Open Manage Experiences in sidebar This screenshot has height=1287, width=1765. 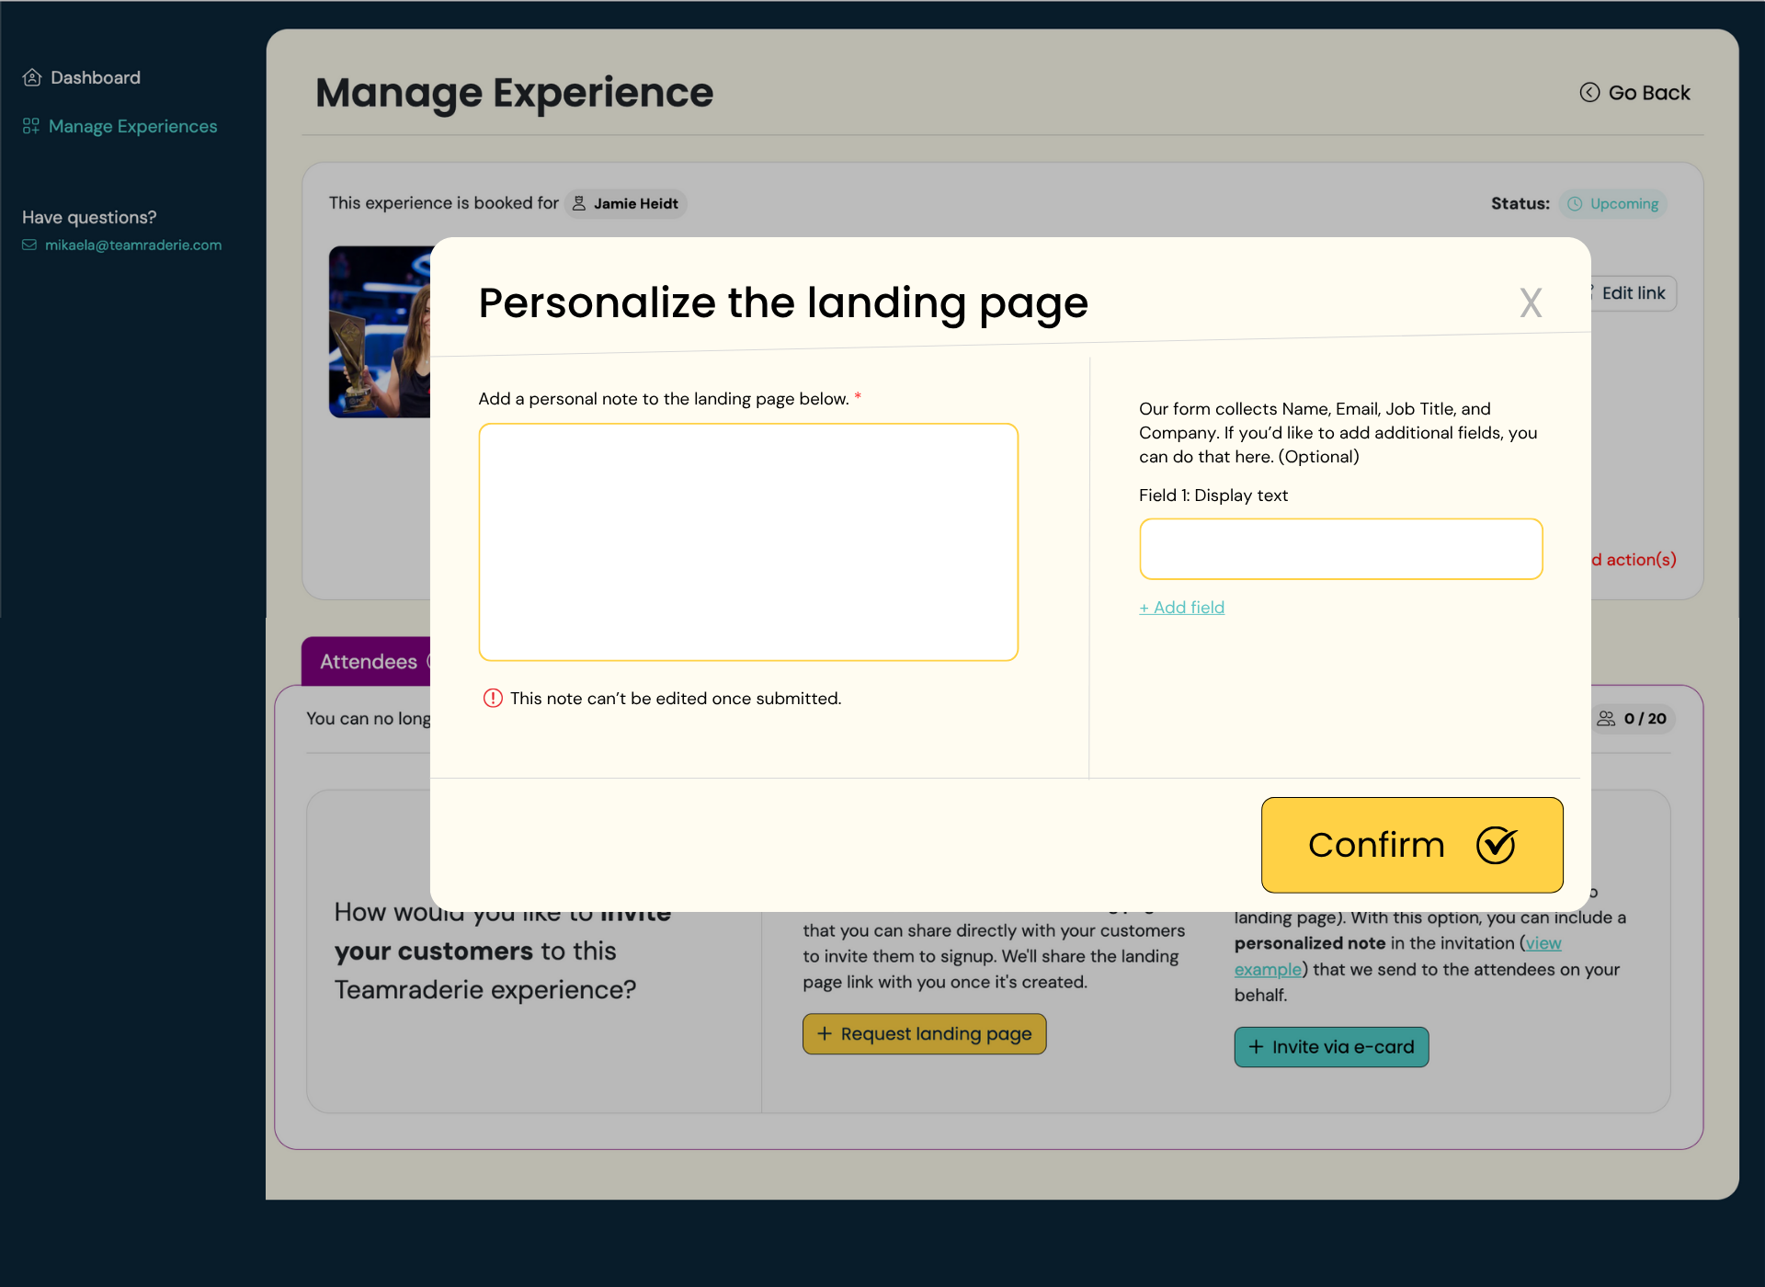pyautogui.click(x=132, y=126)
